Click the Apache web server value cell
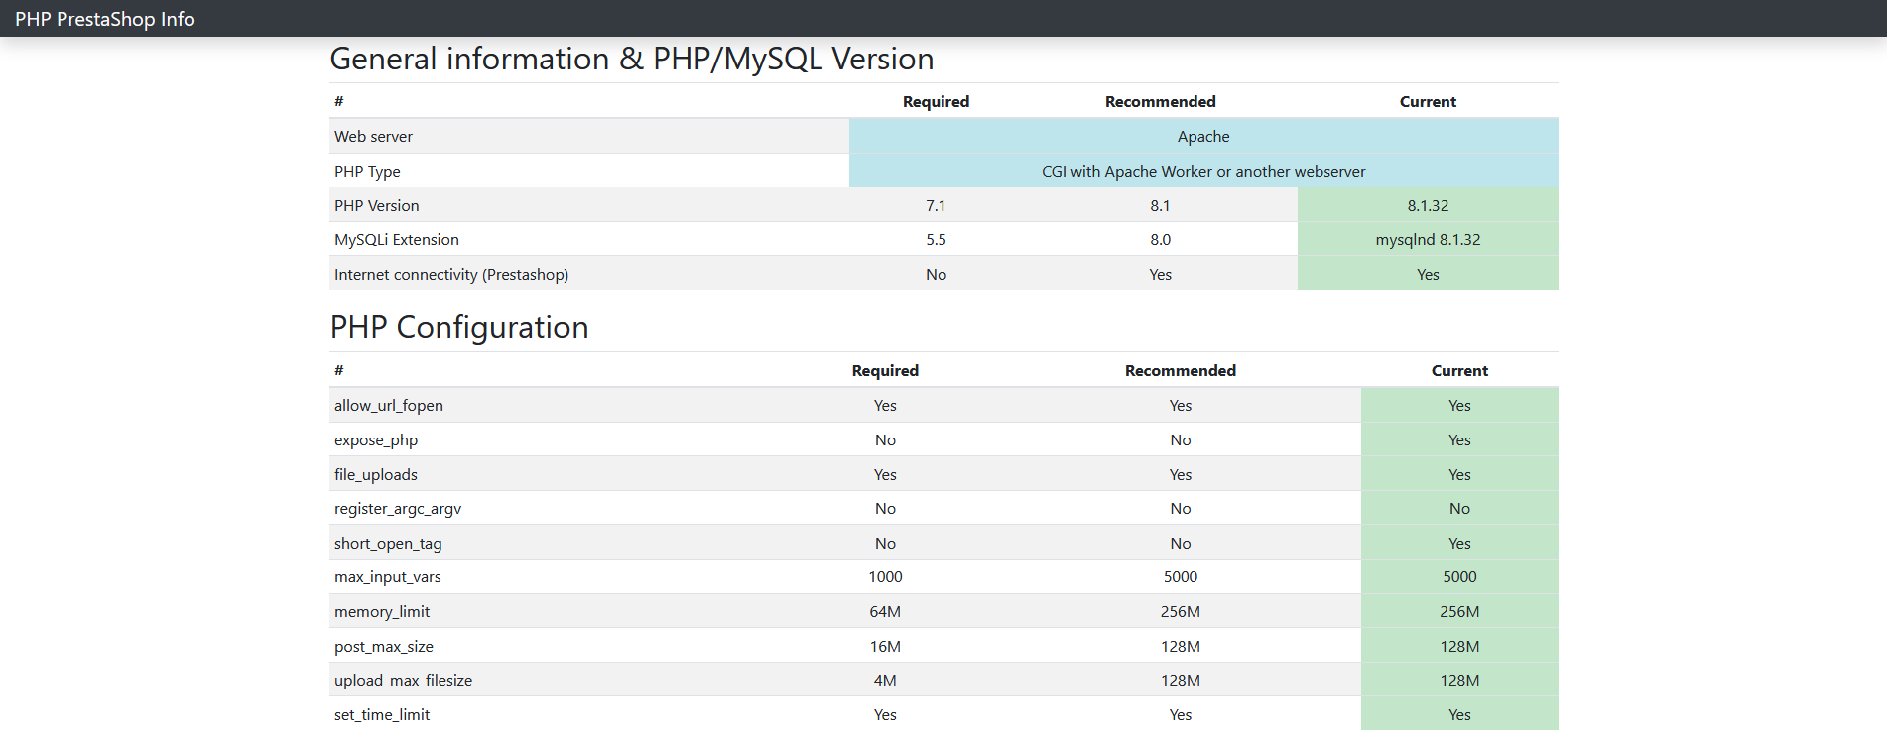Viewport: 1887px width, 750px height. [1203, 137]
